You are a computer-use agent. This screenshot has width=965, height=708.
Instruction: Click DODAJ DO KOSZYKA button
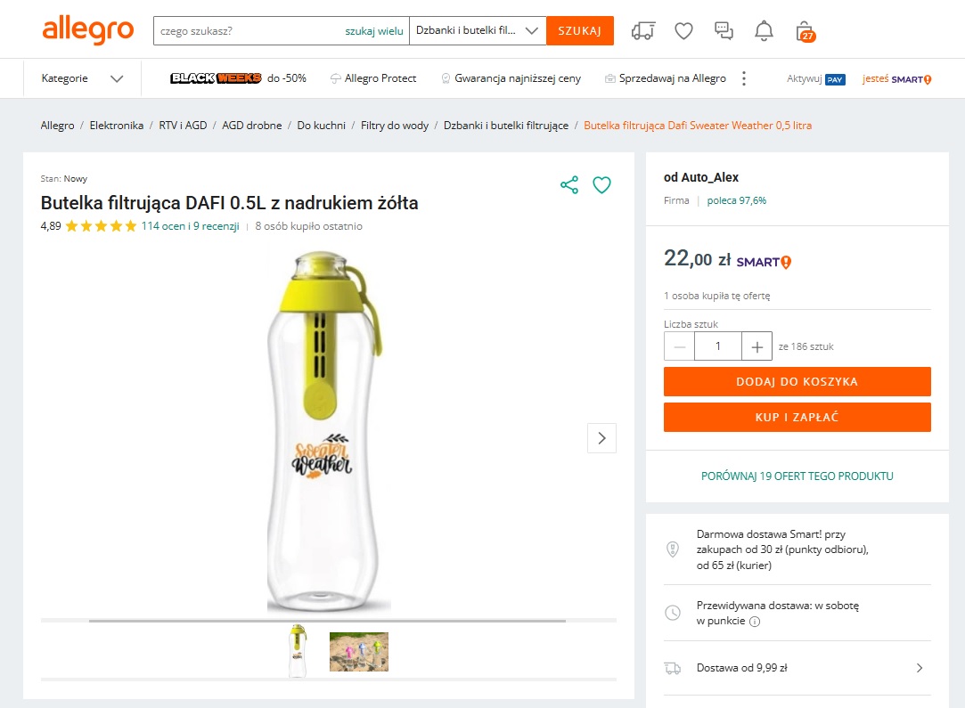(797, 381)
